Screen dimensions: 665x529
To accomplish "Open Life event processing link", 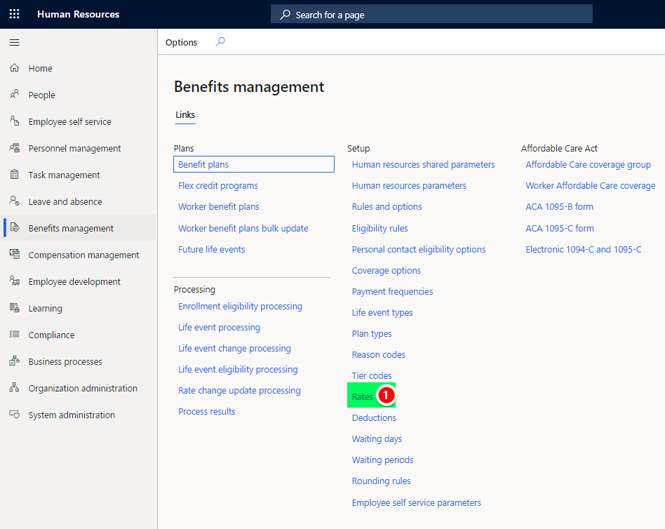I will coord(220,328).
